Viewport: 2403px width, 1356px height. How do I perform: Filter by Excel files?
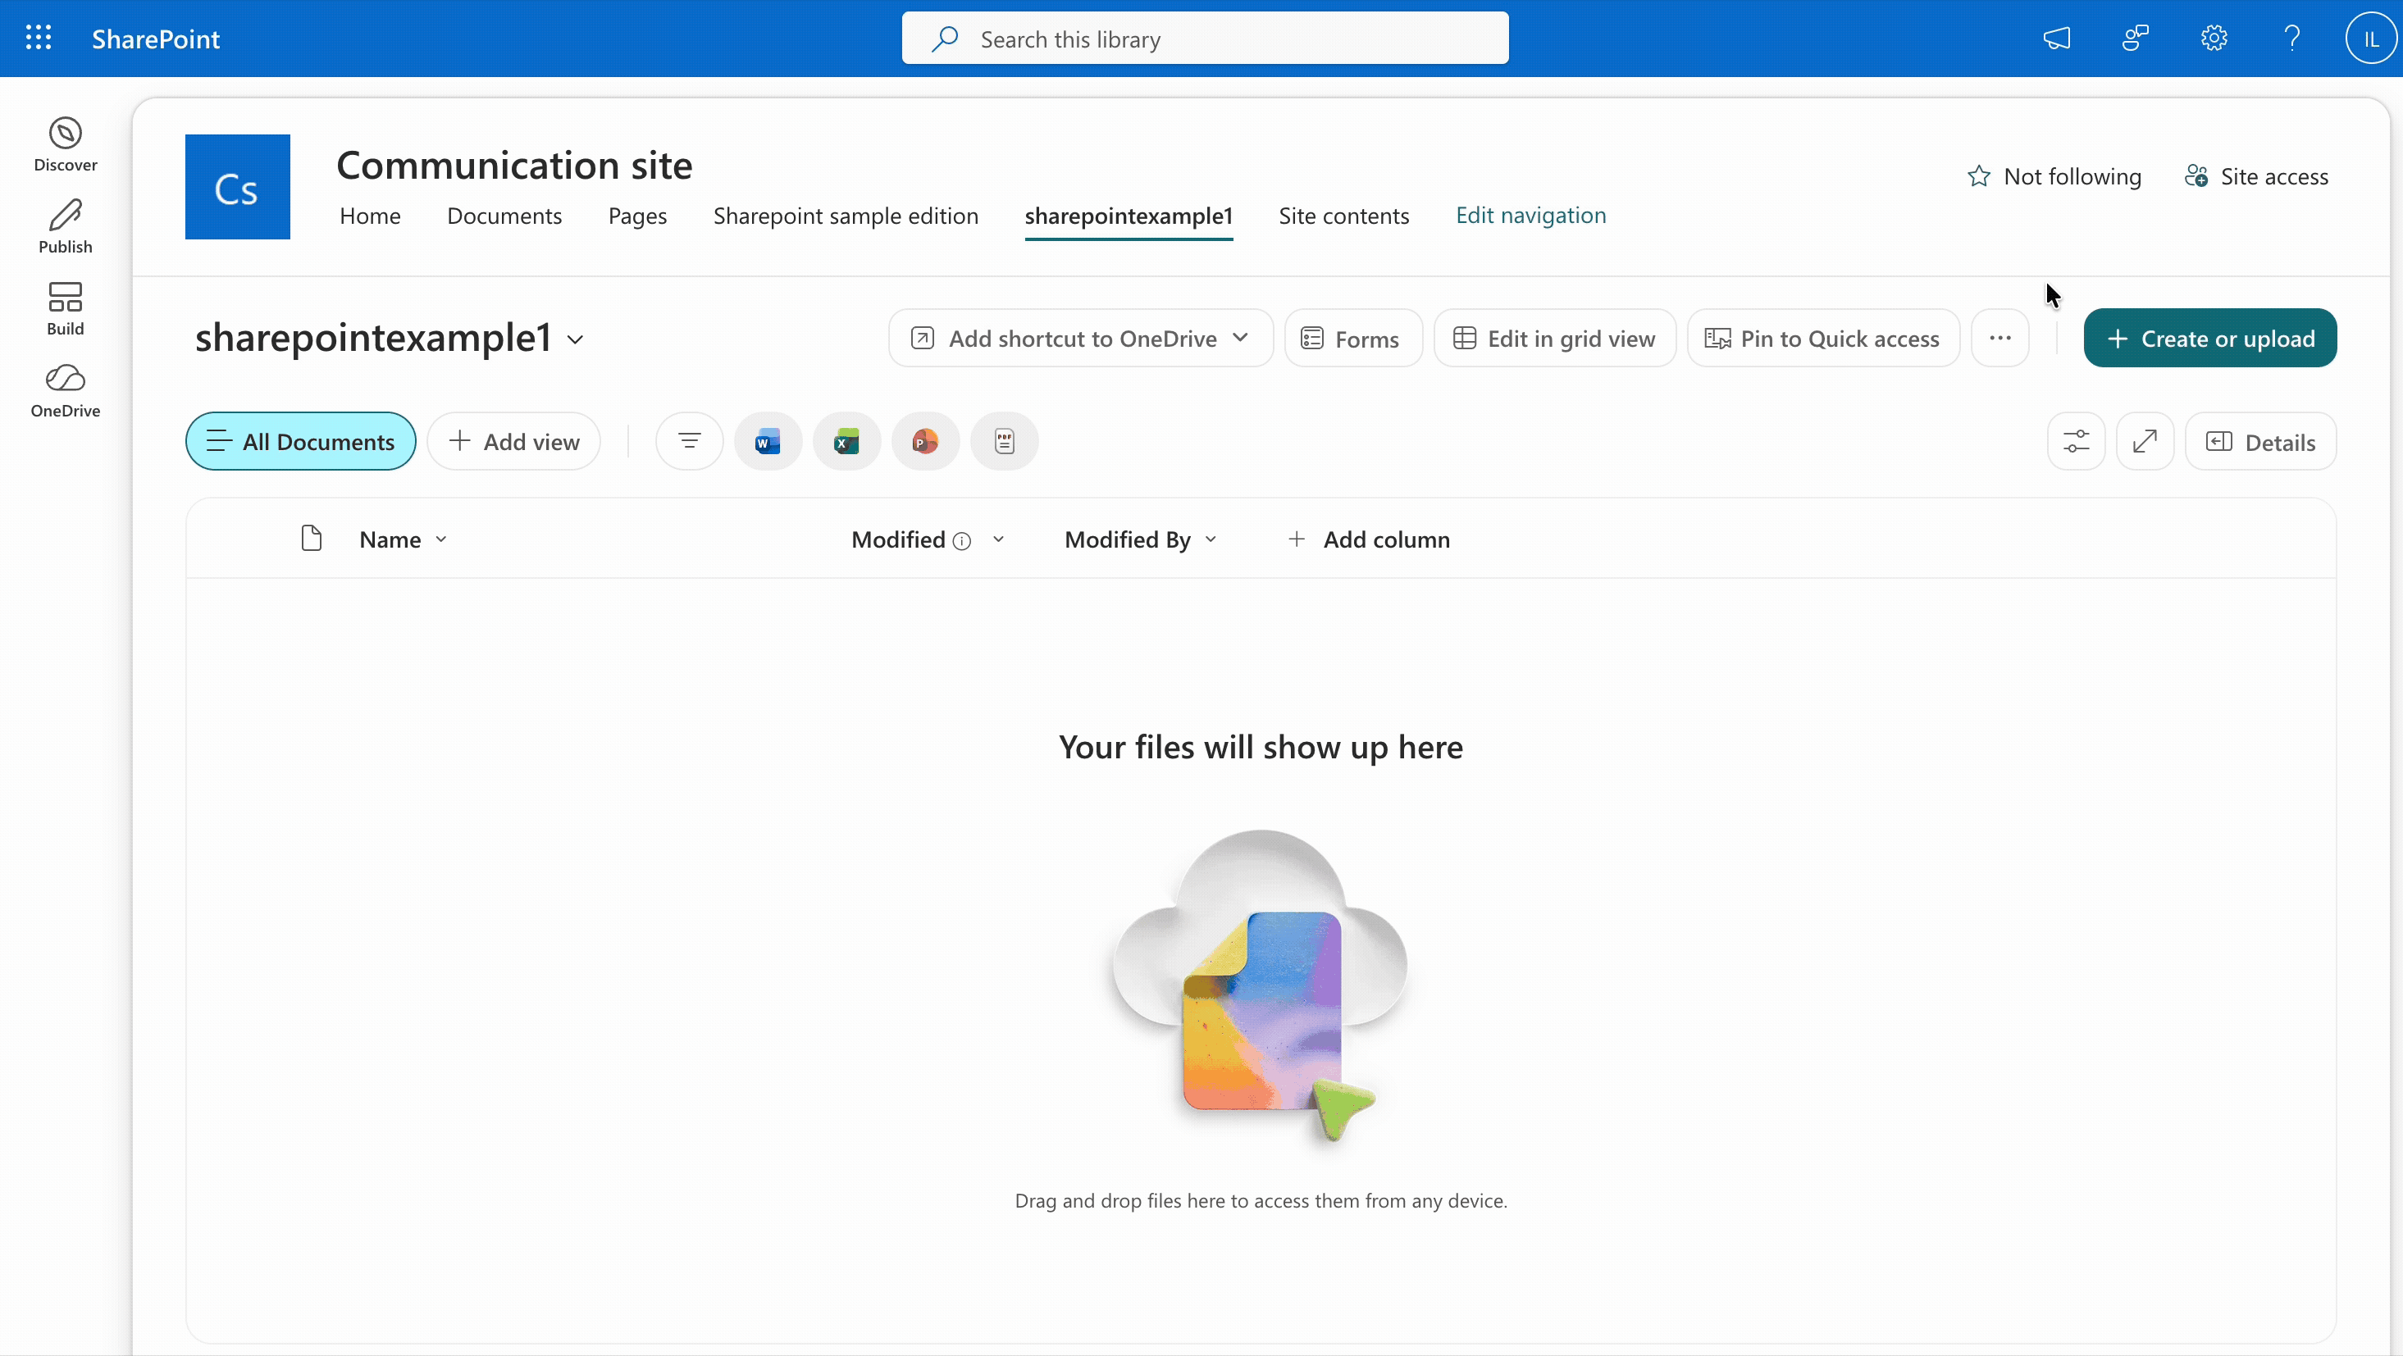846,441
